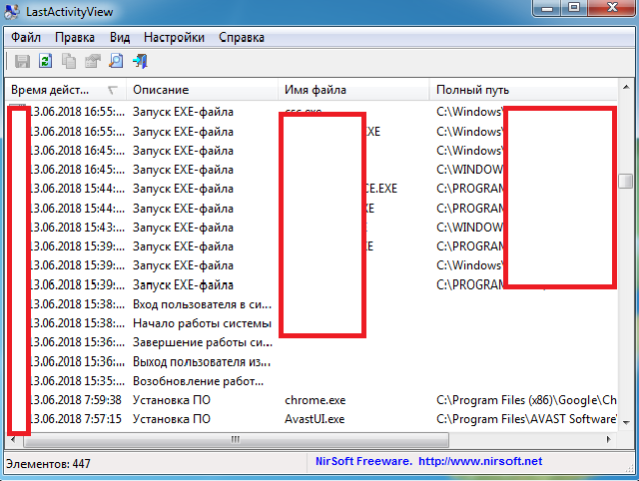Sort by the Имя файла column header

click(x=349, y=90)
